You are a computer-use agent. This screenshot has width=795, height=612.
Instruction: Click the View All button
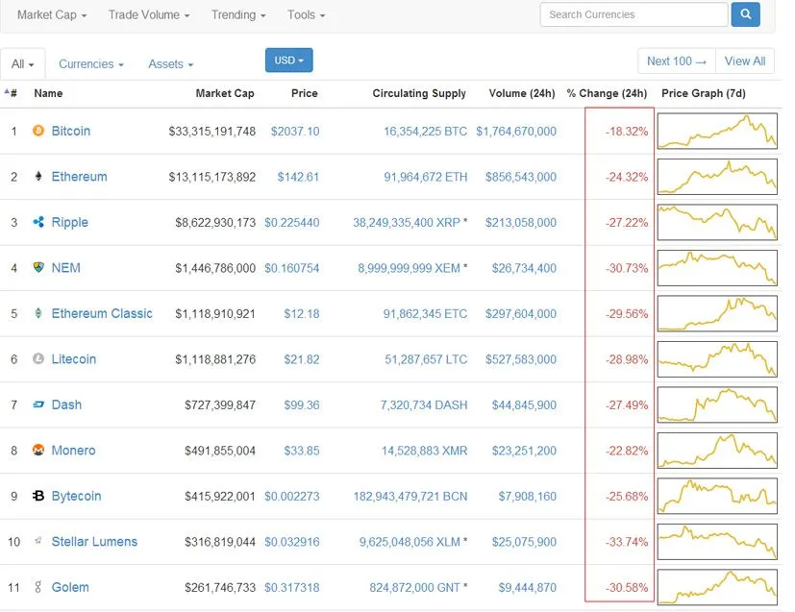745,61
